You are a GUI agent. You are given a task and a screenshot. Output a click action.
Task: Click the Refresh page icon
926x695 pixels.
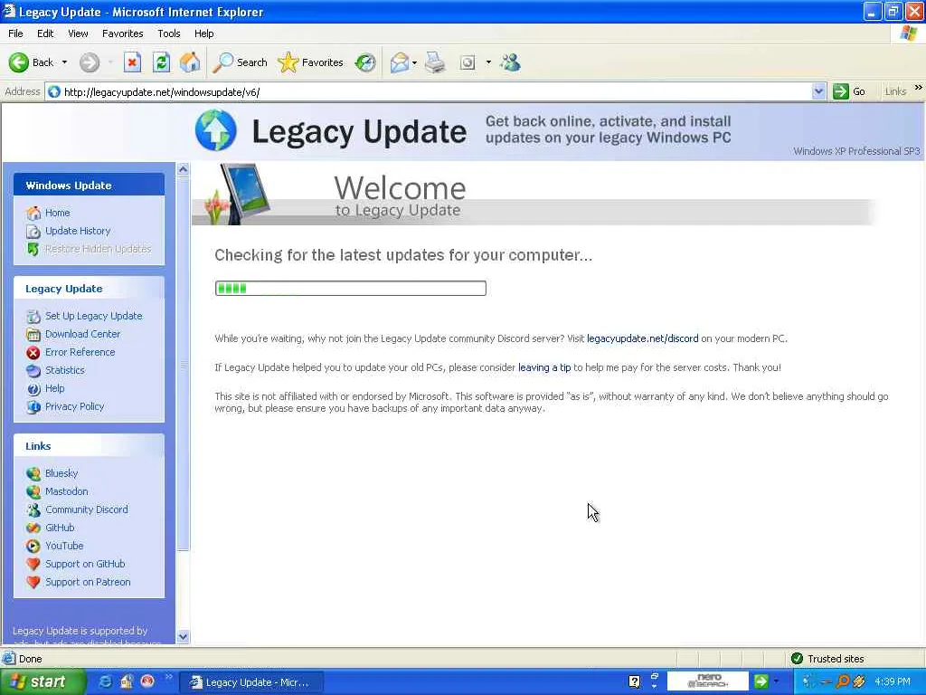click(161, 62)
